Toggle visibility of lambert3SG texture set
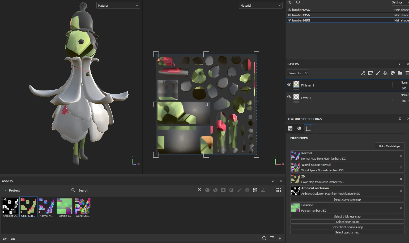 pos(289,15)
